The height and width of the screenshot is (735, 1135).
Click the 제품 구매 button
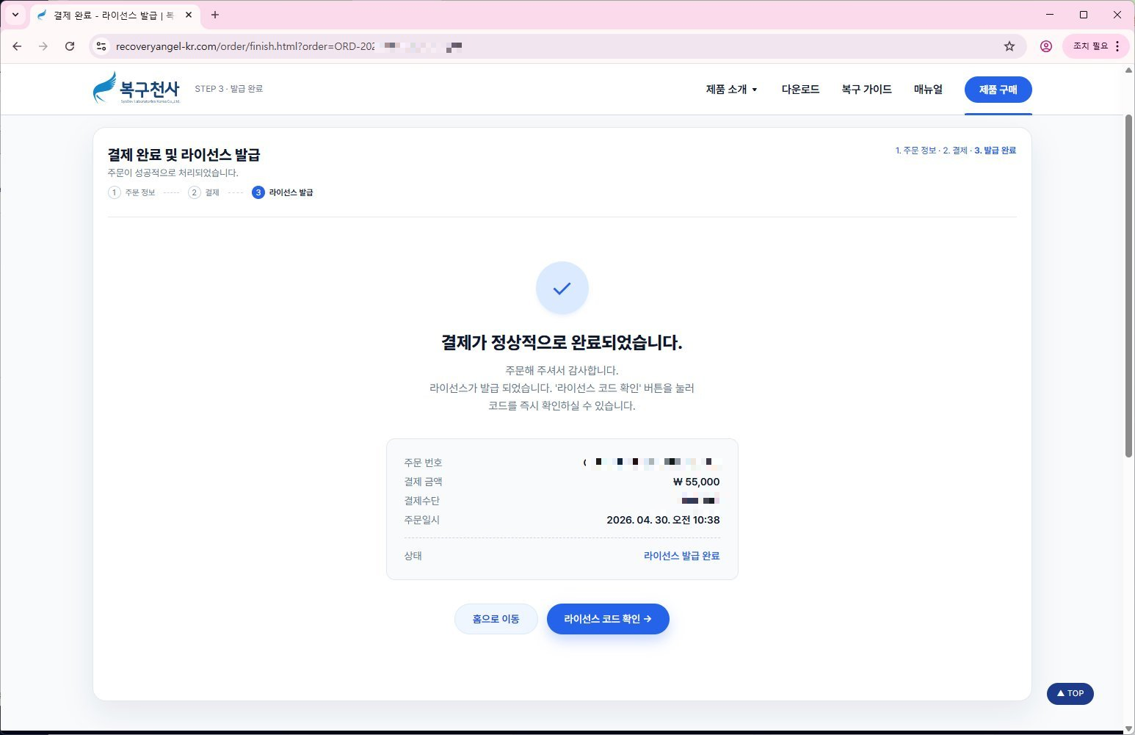998,90
